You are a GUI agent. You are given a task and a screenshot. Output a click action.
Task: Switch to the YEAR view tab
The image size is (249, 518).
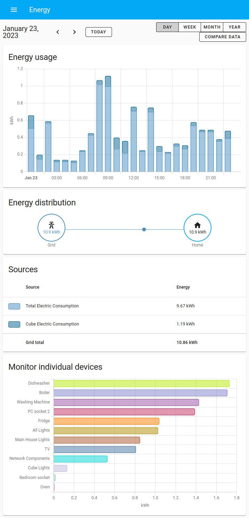point(234,27)
